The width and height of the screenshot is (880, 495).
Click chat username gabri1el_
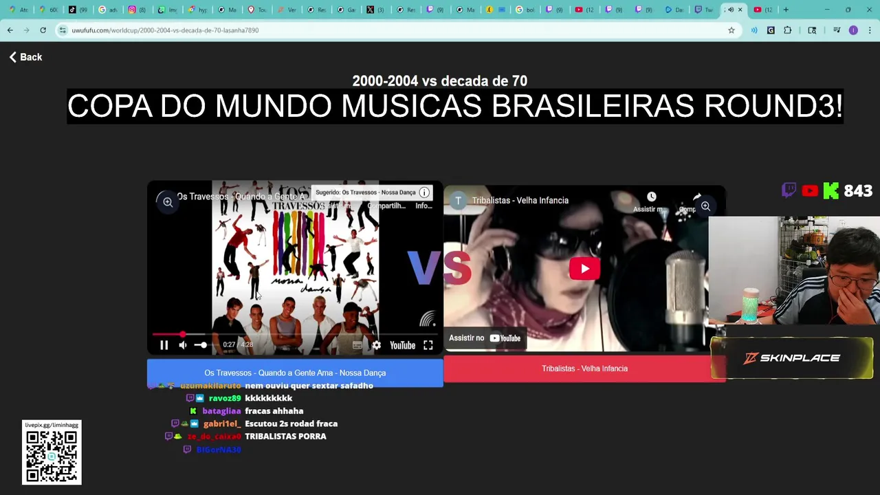tap(222, 423)
